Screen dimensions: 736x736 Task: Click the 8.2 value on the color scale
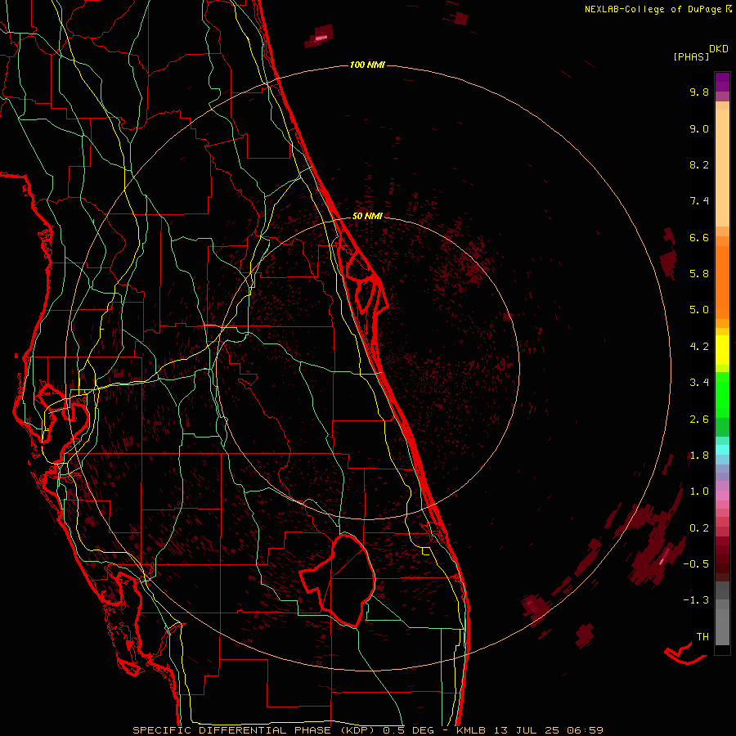(x=699, y=164)
